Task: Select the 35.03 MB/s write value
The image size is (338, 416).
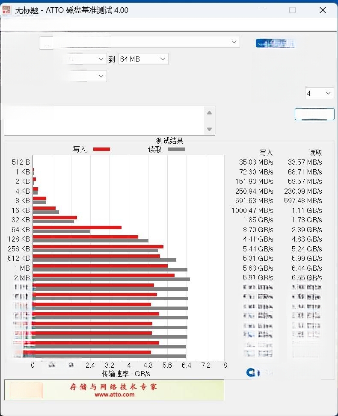Action: click(x=256, y=162)
